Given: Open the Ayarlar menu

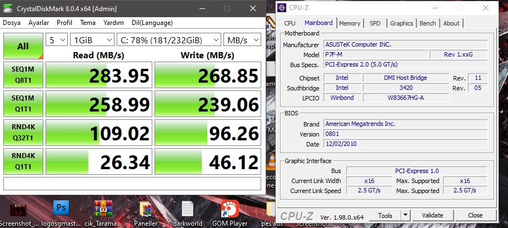Looking at the screenshot, I should pos(38,23).
